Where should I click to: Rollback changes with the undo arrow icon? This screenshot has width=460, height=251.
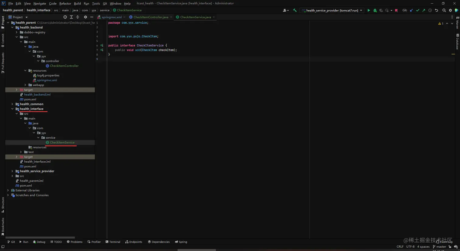point(436,10)
